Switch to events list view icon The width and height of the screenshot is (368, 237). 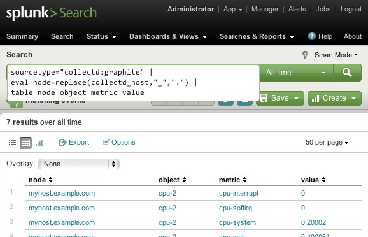pos(12,143)
